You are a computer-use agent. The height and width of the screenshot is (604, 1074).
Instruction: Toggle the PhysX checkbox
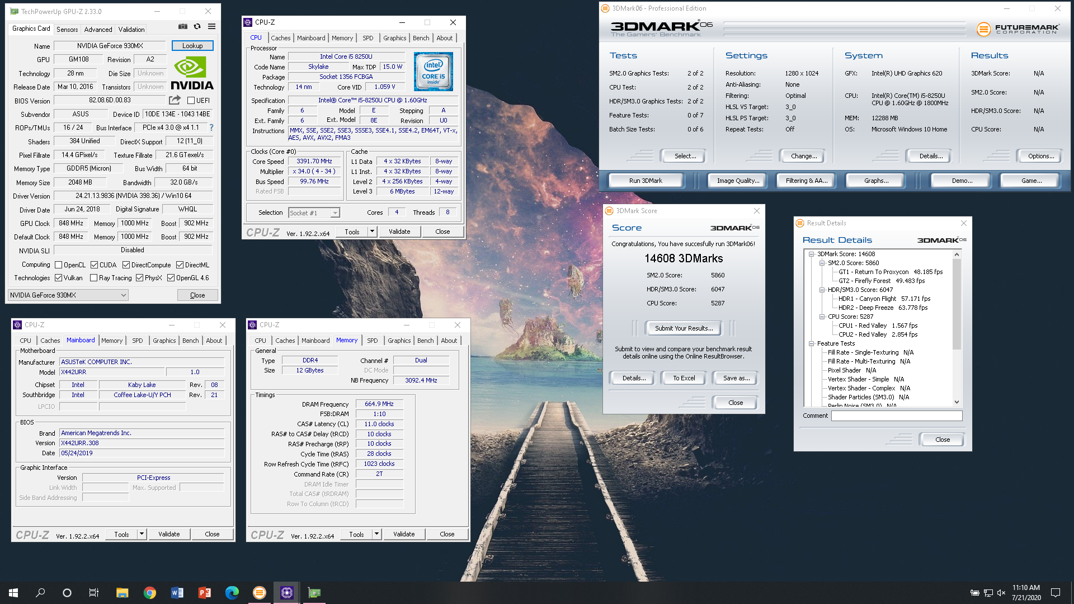(x=139, y=278)
